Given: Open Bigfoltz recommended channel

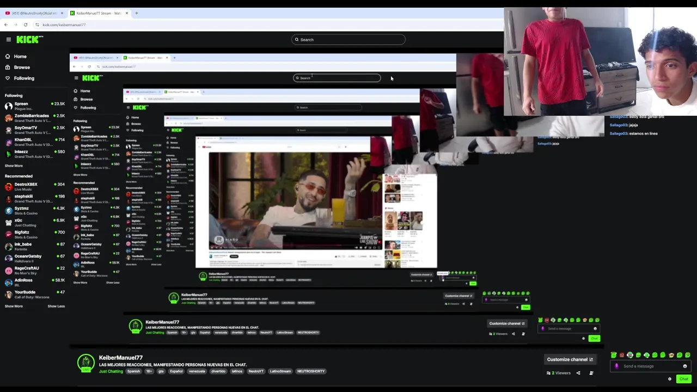Looking at the screenshot, I should [x=34, y=234].
